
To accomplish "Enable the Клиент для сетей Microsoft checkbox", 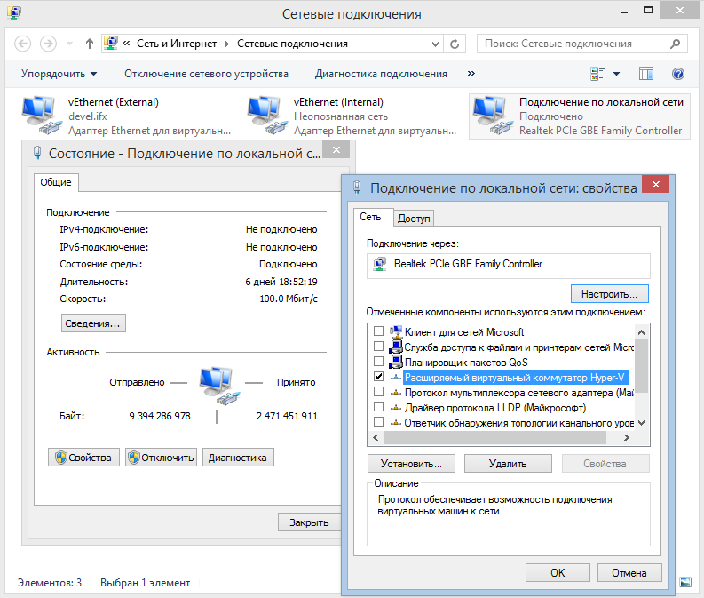I will tap(379, 331).
